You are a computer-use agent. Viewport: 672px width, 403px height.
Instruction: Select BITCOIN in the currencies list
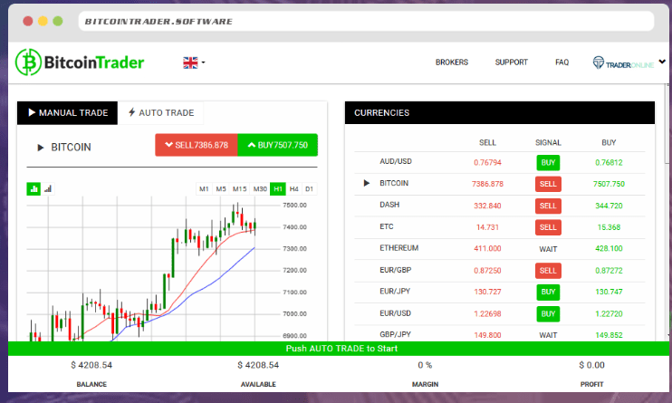[500, 184]
